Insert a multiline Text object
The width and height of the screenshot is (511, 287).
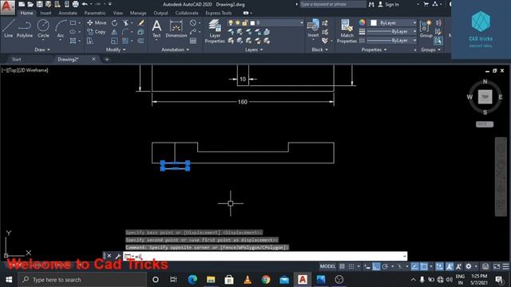point(156,29)
